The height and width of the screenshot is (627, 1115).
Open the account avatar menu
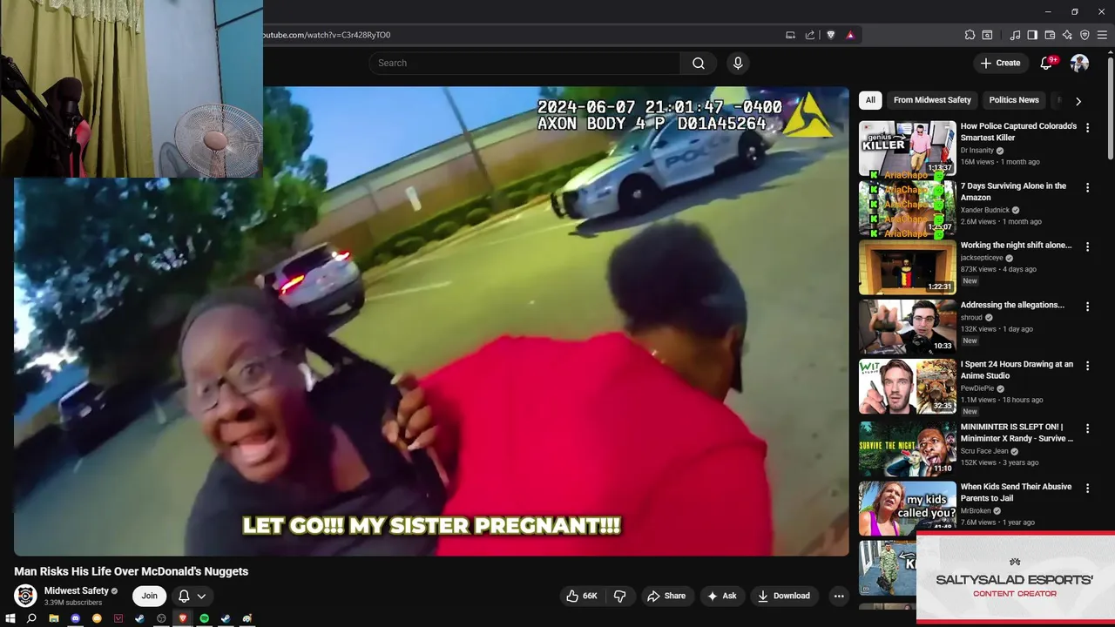(x=1079, y=63)
